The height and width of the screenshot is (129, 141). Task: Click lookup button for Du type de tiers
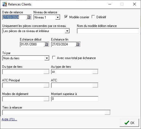[x=46, y=72]
